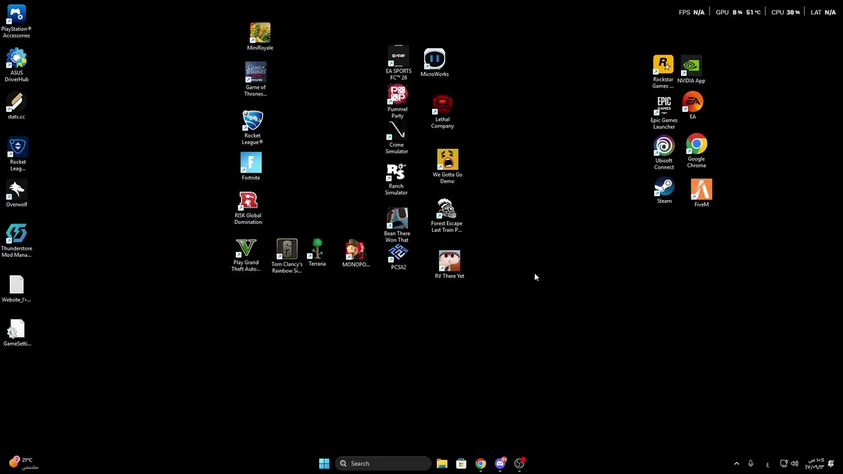Select Bean There Won That icon

397,226
